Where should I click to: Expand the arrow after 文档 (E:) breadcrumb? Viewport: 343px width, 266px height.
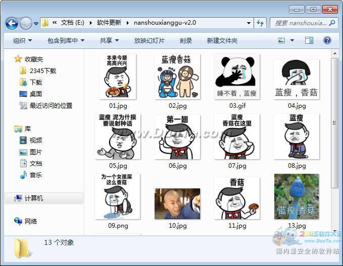pyautogui.click(x=91, y=23)
